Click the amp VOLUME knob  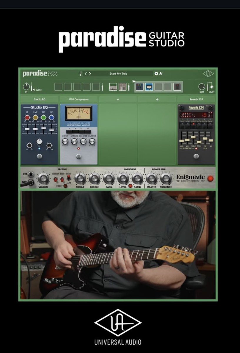point(44,178)
